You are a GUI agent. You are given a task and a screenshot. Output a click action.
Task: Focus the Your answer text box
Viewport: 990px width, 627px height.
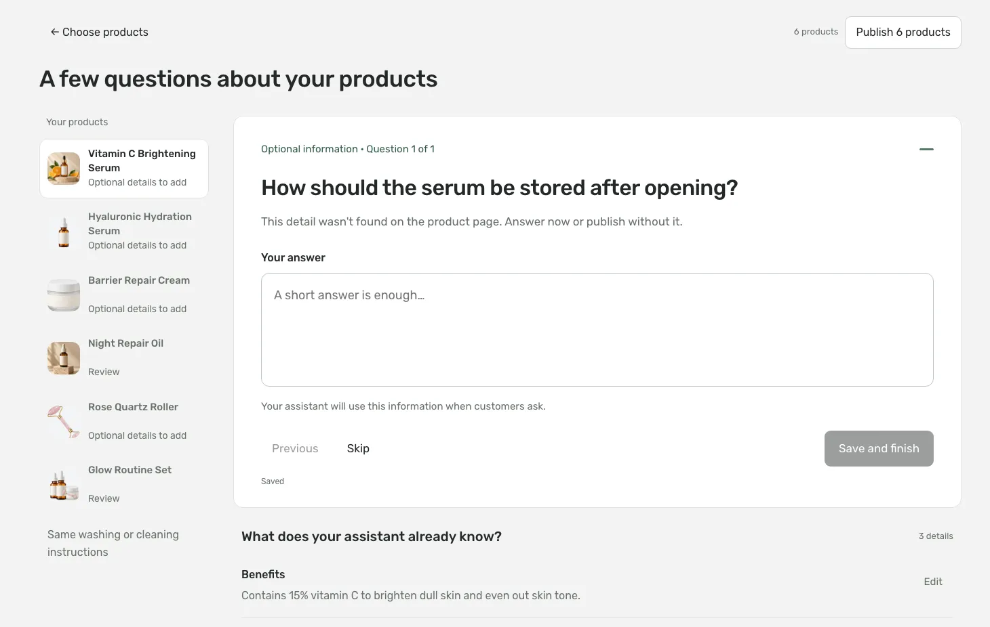point(597,330)
